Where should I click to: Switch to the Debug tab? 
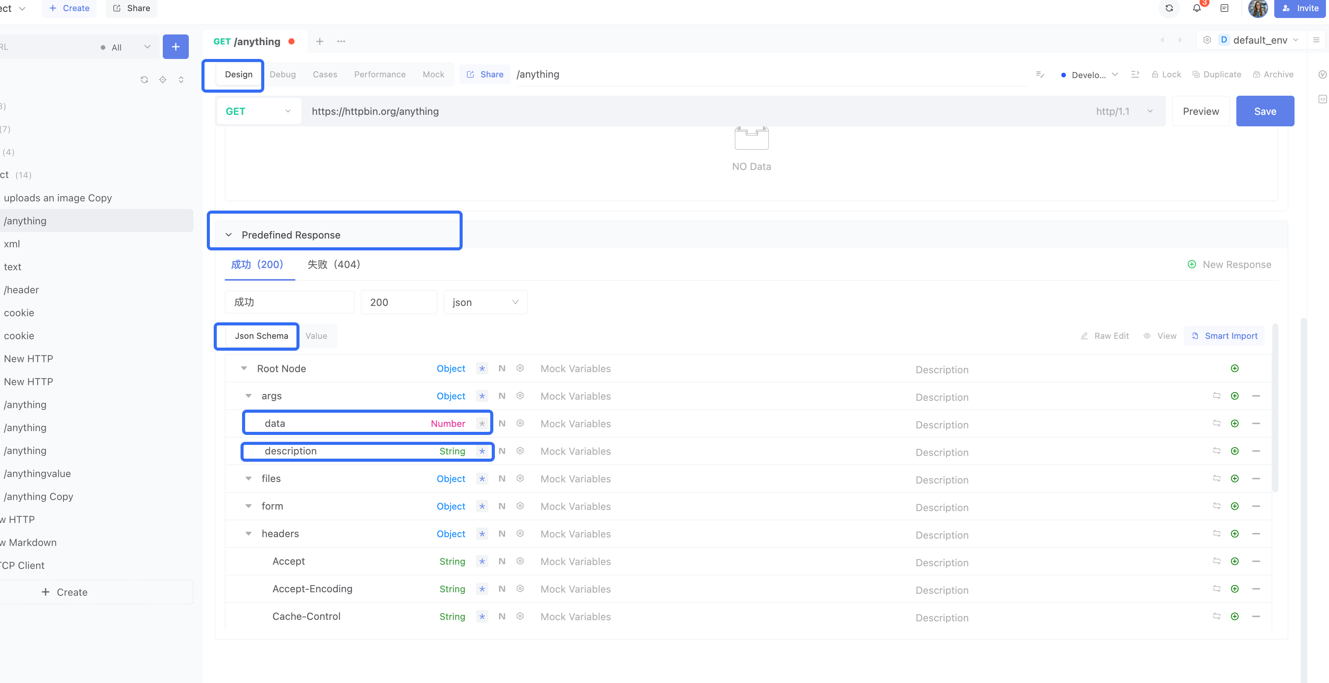coord(283,74)
